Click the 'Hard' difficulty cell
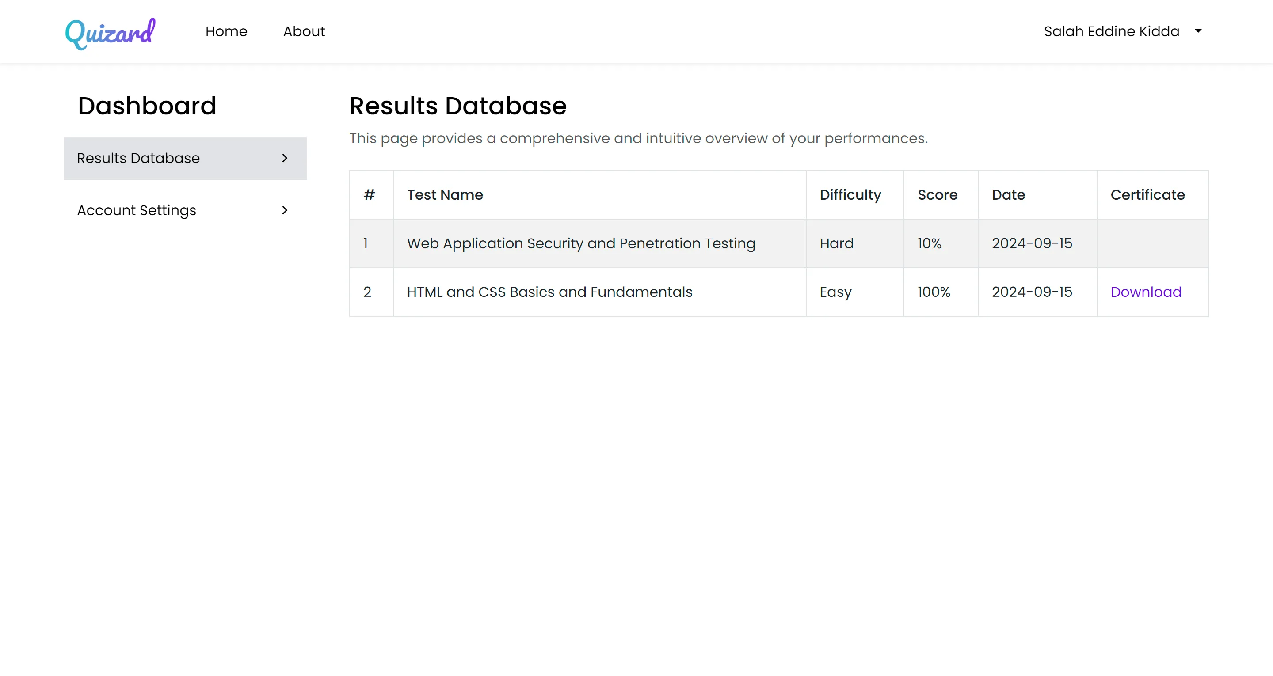 pos(855,243)
